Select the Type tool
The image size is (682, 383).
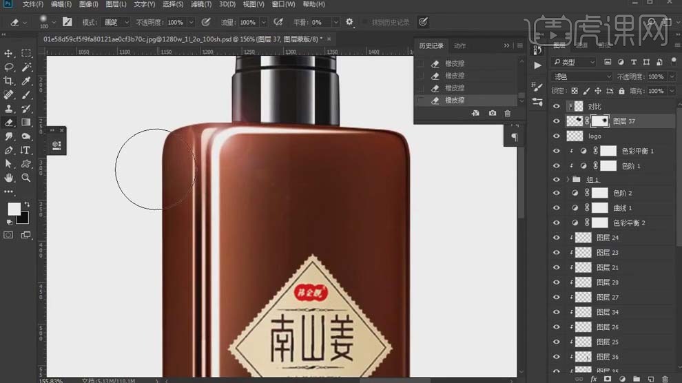click(x=26, y=150)
